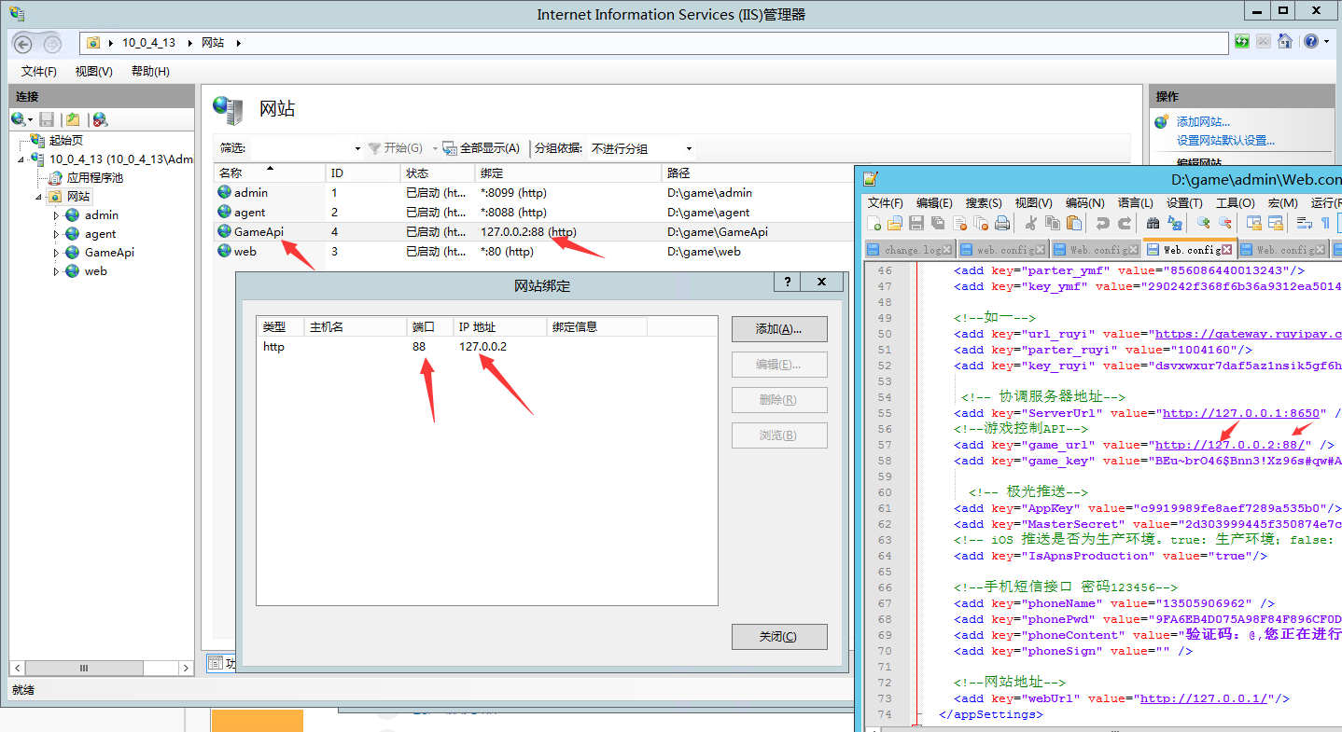Click the Notepad++ find (binoculars) icon

[1153, 223]
